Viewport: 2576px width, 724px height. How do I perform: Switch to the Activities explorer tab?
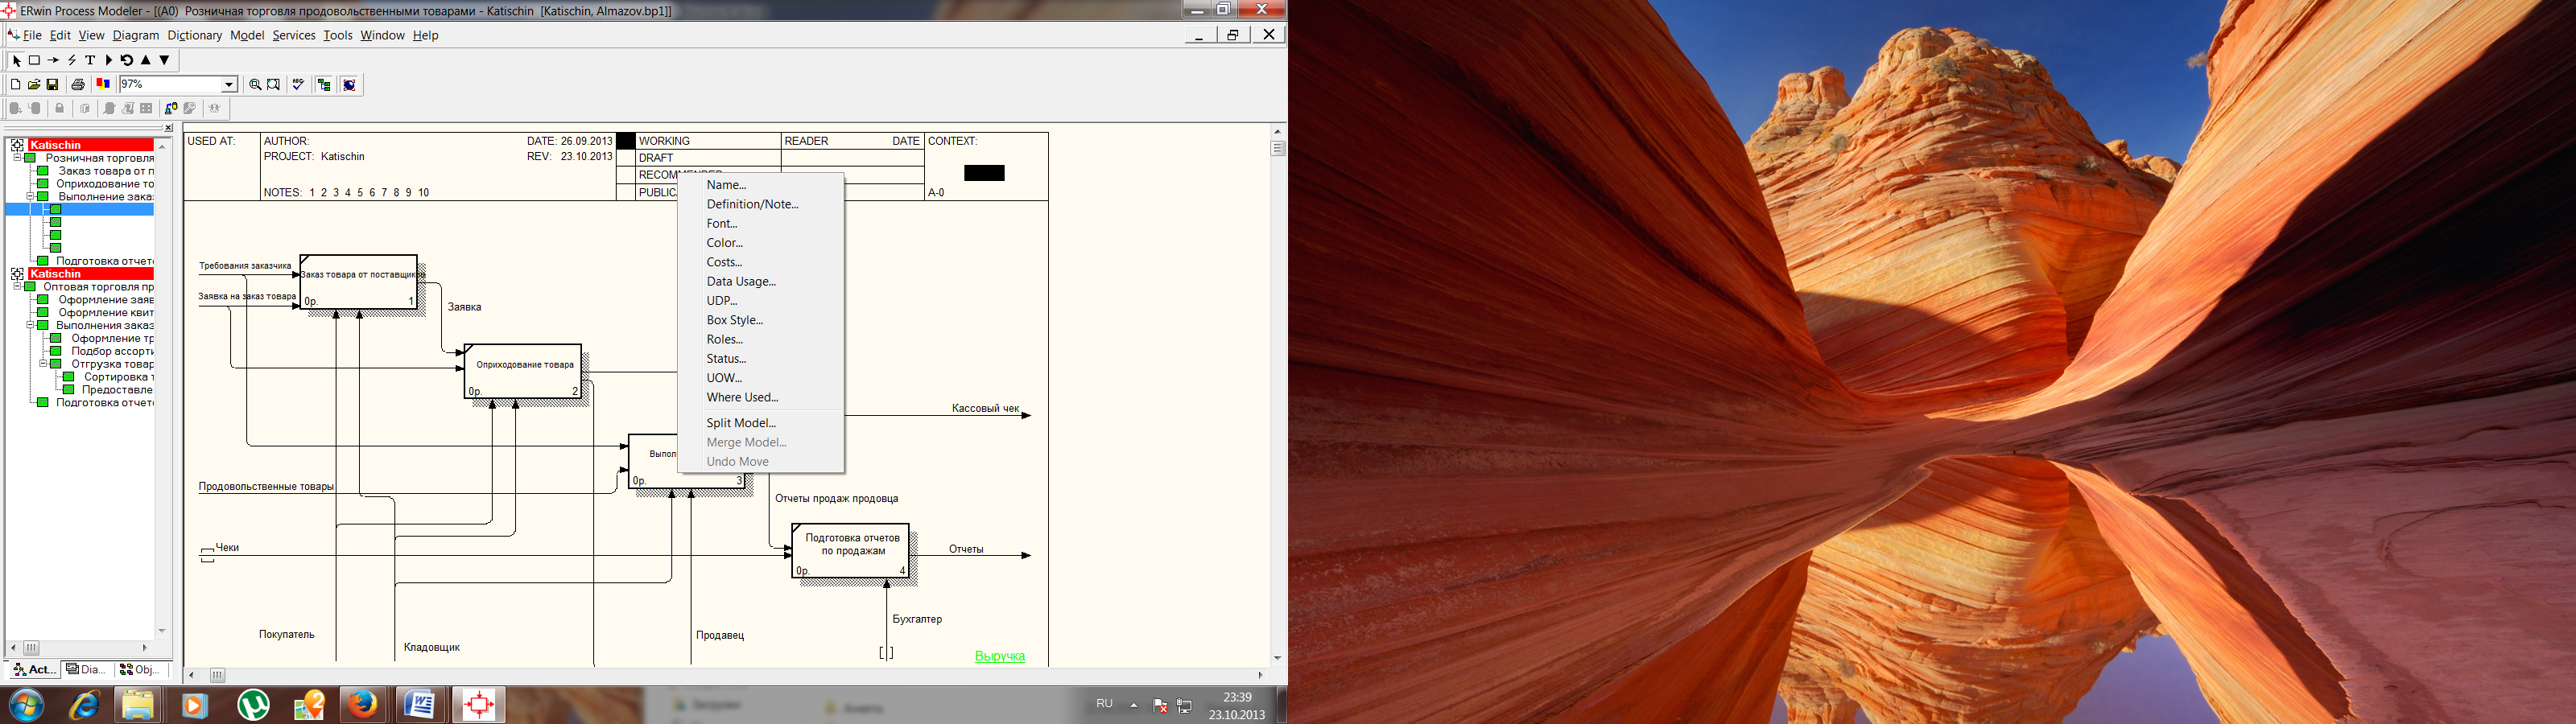coord(34,670)
